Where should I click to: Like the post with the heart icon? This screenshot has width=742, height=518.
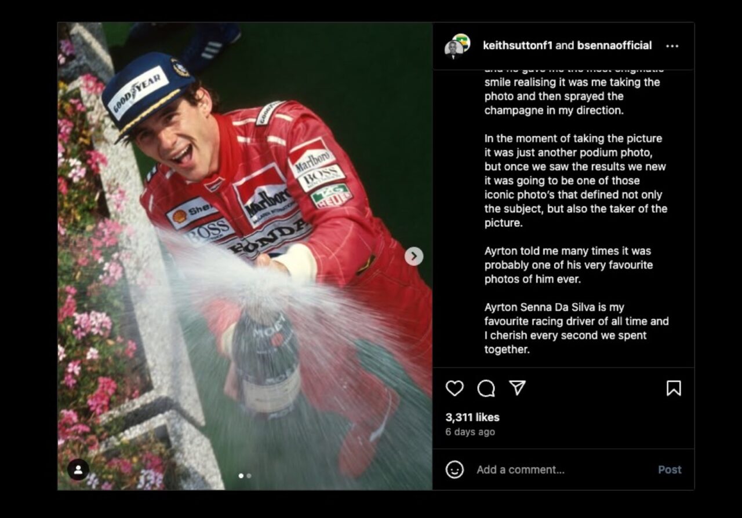coord(454,388)
